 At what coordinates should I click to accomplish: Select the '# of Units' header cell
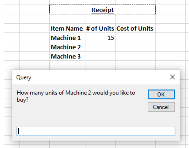[x=100, y=28]
